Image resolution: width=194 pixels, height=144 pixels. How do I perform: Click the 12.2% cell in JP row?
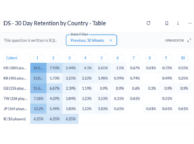(38, 108)
